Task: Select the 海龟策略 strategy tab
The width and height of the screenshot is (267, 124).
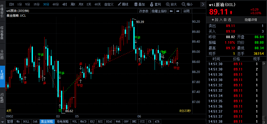Action: (63, 121)
